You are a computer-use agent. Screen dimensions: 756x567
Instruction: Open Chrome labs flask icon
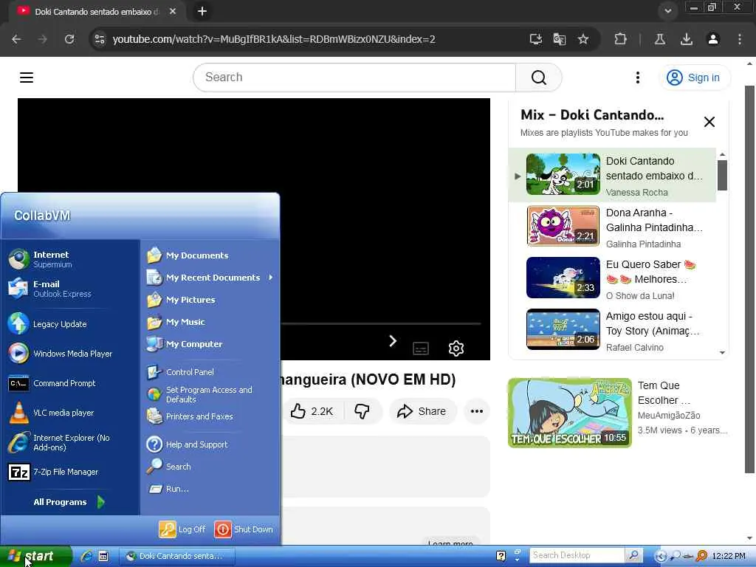660,39
